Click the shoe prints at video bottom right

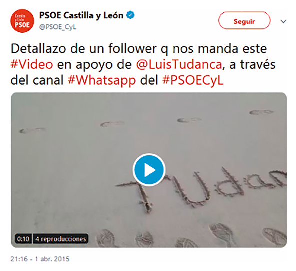coord(247,235)
